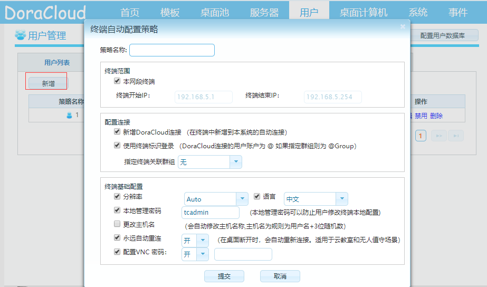Open the 服务器 menu

click(x=264, y=13)
